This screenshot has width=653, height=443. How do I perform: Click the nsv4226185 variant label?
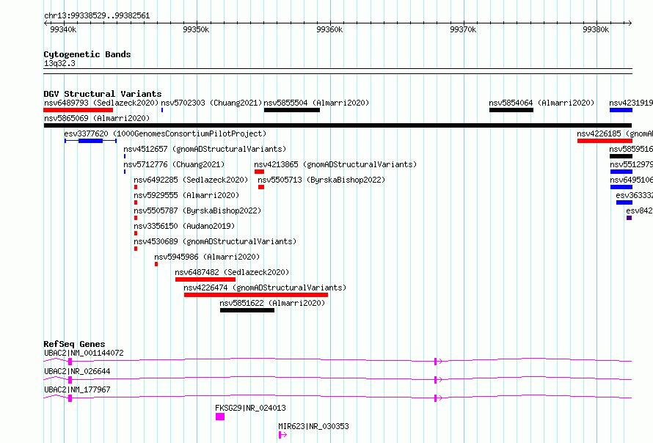(x=615, y=133)
